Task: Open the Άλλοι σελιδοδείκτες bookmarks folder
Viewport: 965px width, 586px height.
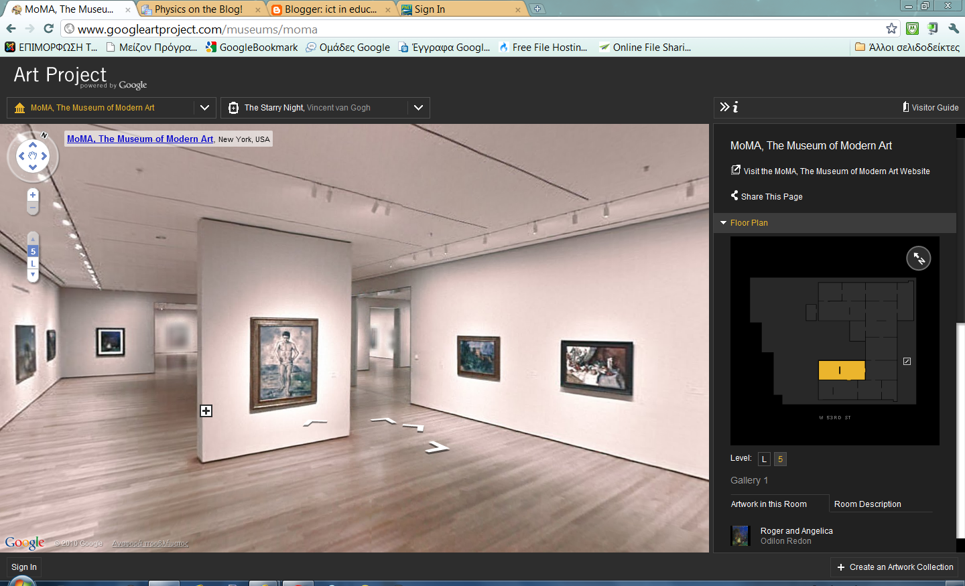Action: point(907,47)
